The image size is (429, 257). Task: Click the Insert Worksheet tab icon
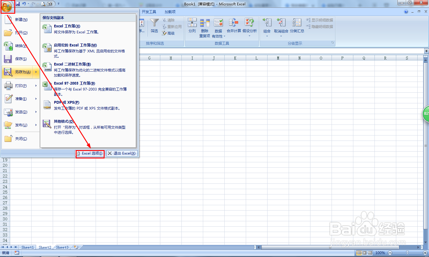[x=76, y=247]
